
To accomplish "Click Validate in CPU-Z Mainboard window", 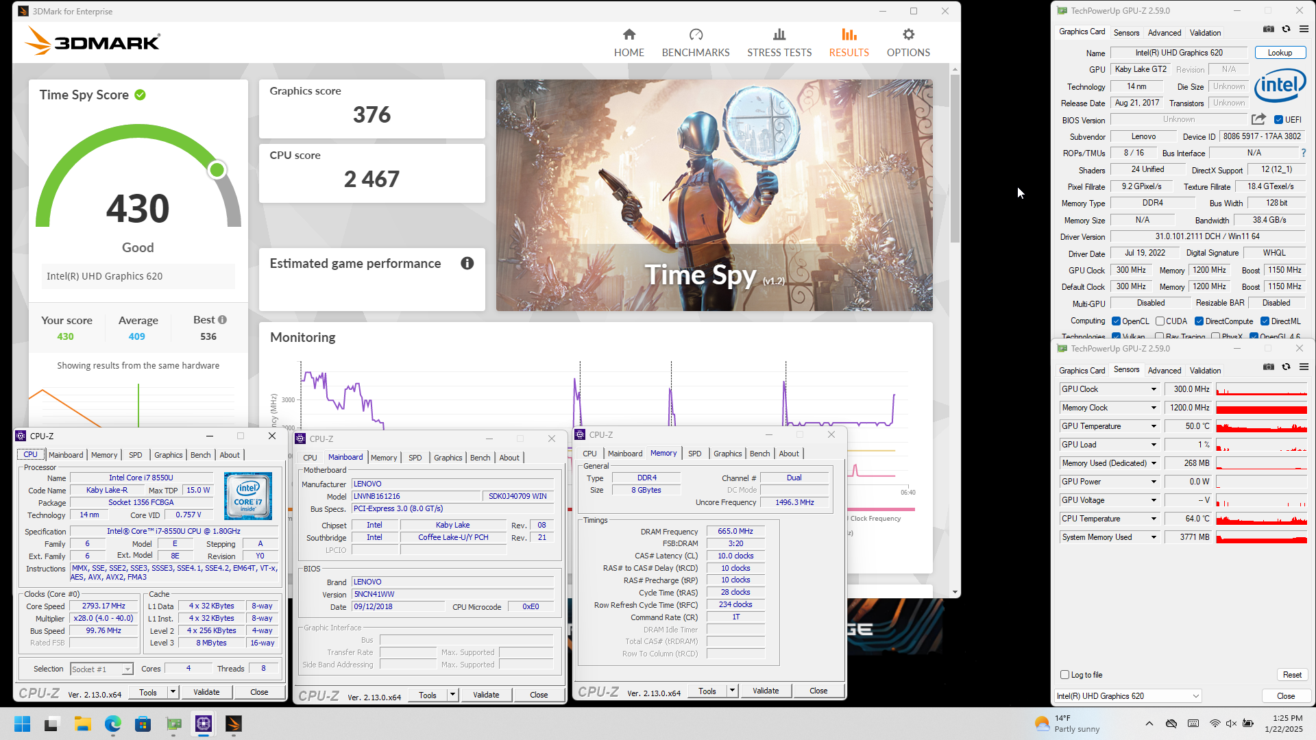I will pyautogui.click(x=486, y=695).
